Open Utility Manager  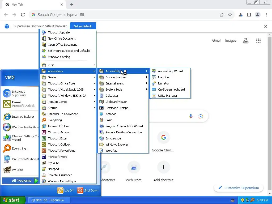[170, 96]
